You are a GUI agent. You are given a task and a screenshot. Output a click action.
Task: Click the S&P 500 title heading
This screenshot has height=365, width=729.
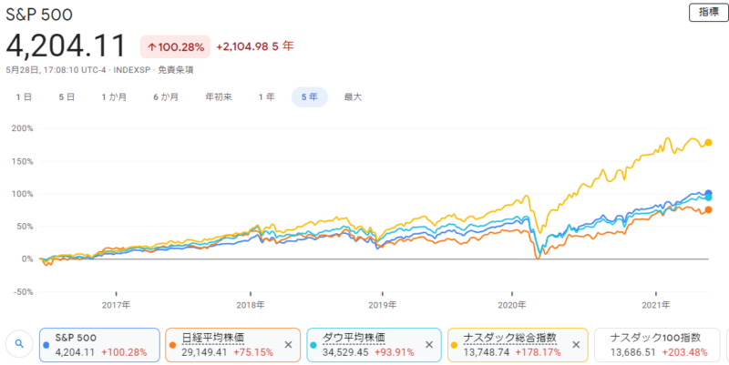[x=39, y=15]
